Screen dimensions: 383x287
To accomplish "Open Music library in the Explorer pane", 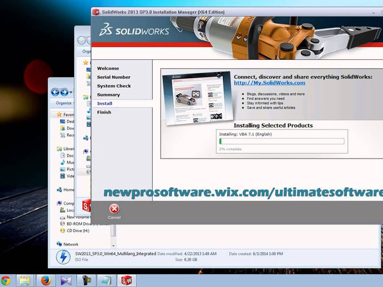I will point(67,162).
